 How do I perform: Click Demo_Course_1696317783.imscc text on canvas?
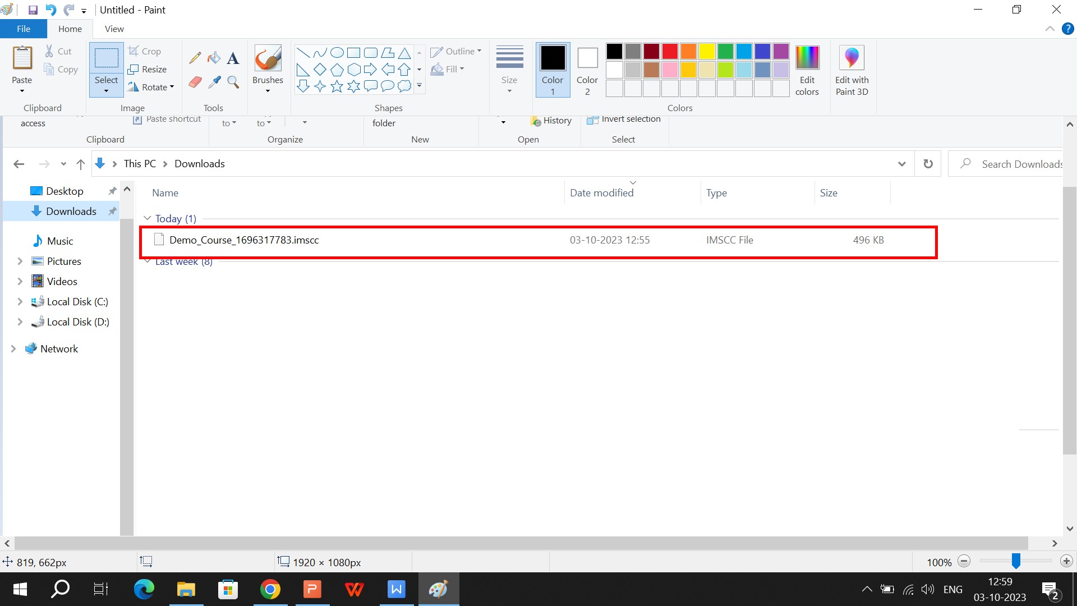tap(244, 240)
